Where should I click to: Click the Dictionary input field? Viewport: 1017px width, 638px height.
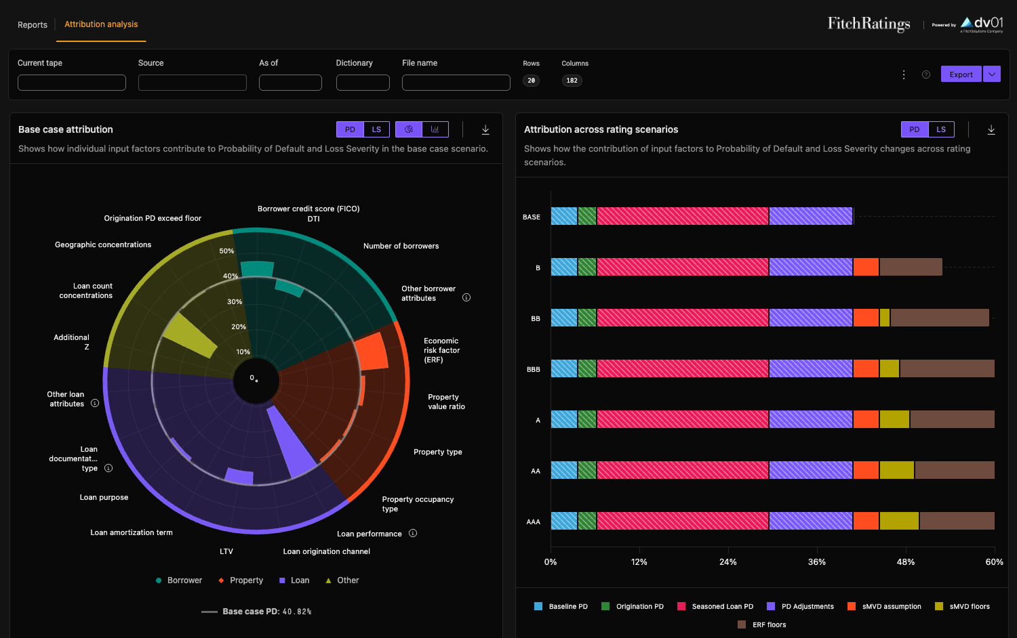pos(363,83)
